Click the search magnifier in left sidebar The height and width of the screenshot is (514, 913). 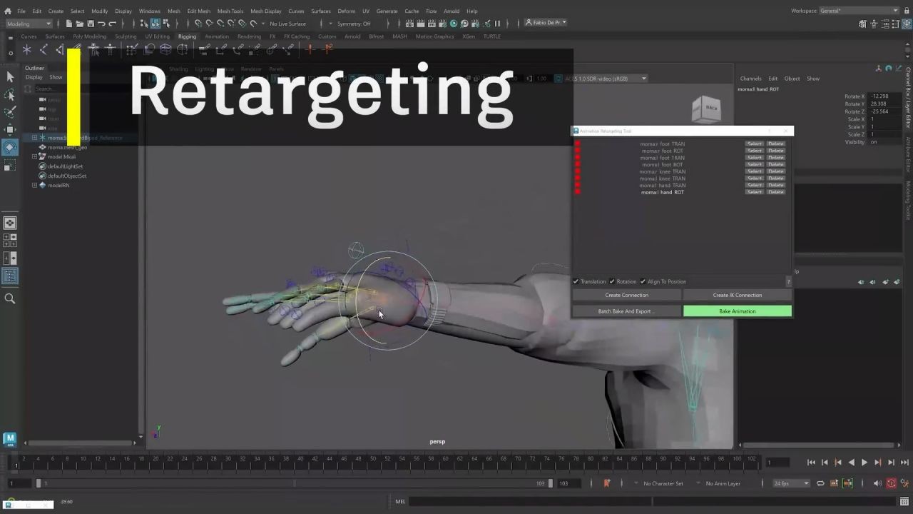[x=10, y=299]
